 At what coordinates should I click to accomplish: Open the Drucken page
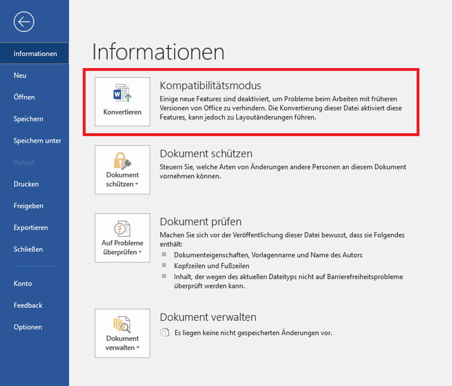point(26,184)
